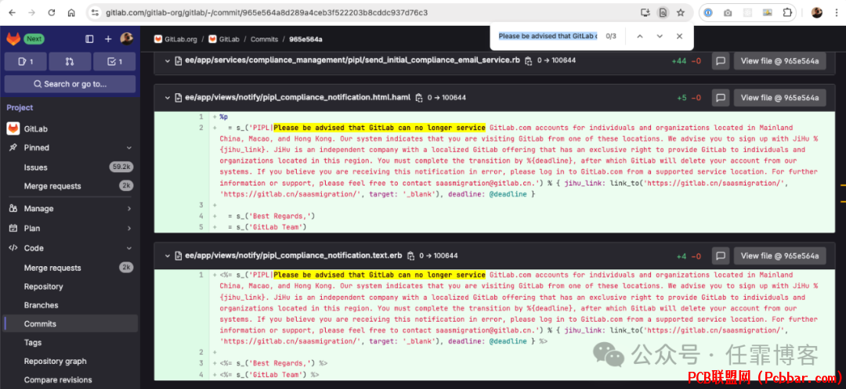The height and width of the screenshot is (389, 846).
Task: Jump to previous find match arrow
Action: pos(640,36)
